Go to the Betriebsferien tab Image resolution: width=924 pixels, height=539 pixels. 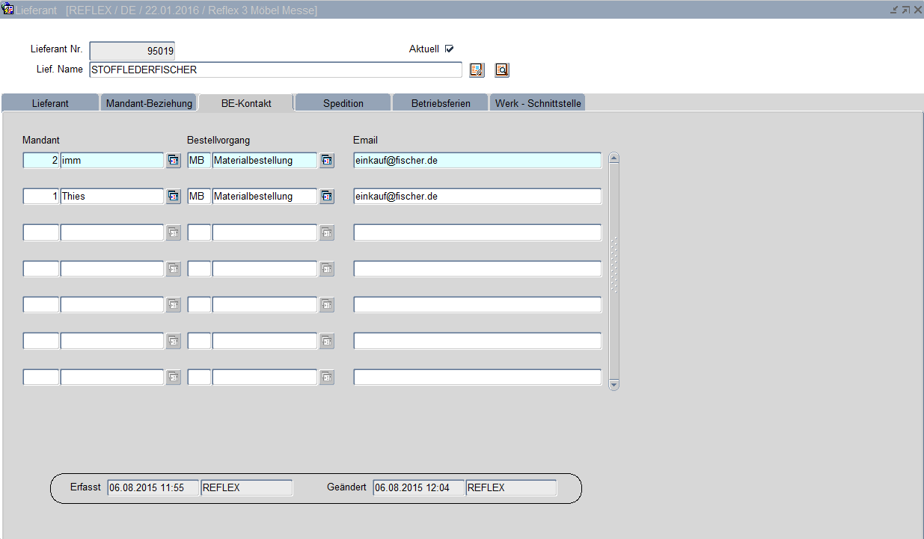[x=441, y=103]
